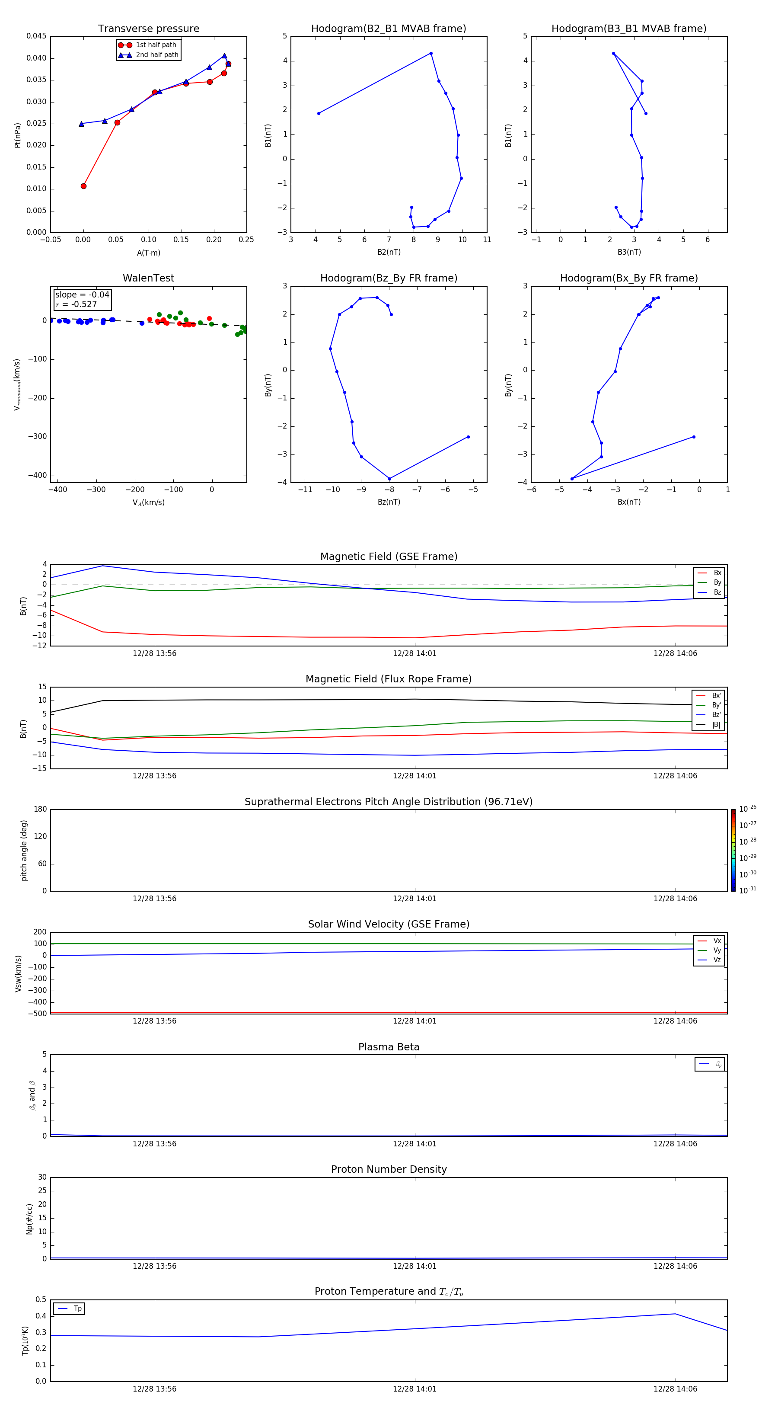778x1427 pixels.
Task: Click "12/28 14:06" under Proton Temperature panel
Action: [x=675, y=1389]
